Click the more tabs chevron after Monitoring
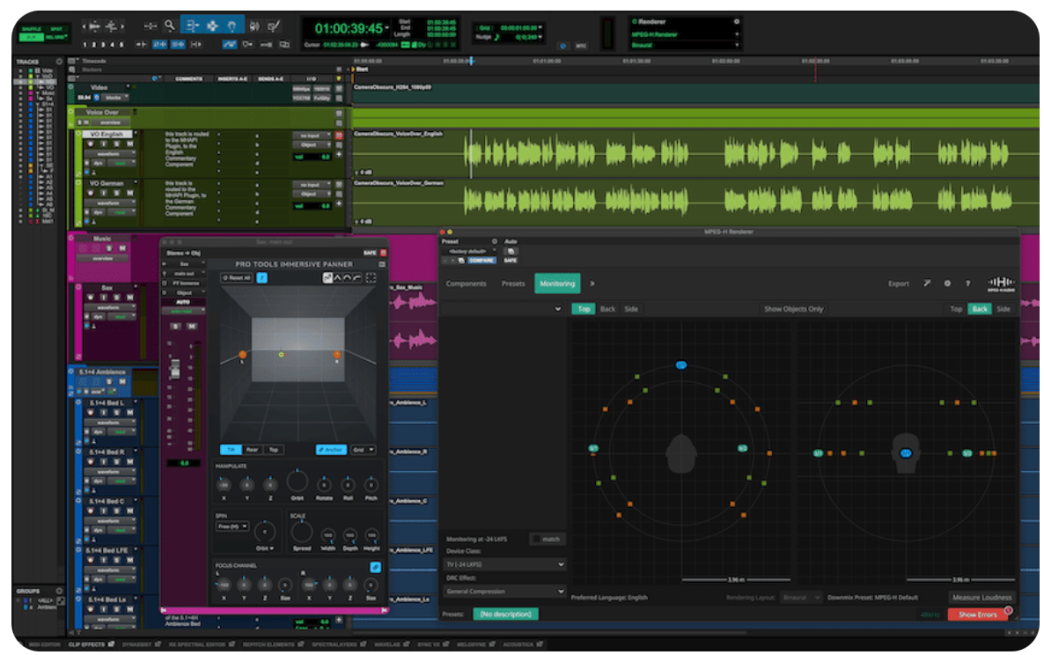 tap(592, 283)
